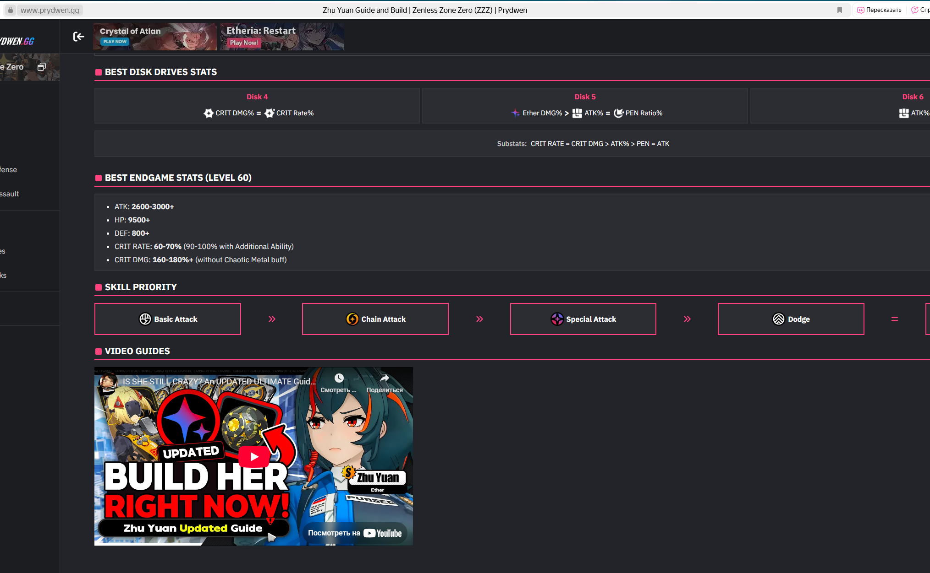Open the Etheria: Restart ad banner
The image size is (930, 573).
[282, 37]
